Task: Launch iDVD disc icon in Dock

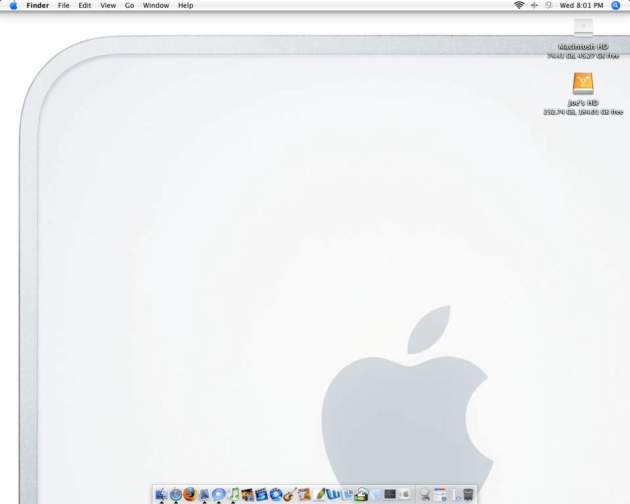Action: (276, 495)
